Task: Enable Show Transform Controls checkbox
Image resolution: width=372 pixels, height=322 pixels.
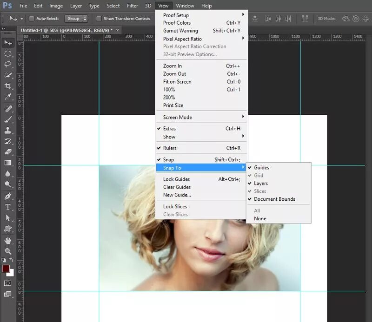Action: point(99,19)
